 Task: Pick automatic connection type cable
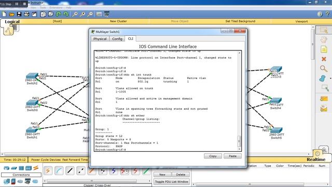click(x=48, y=171)
